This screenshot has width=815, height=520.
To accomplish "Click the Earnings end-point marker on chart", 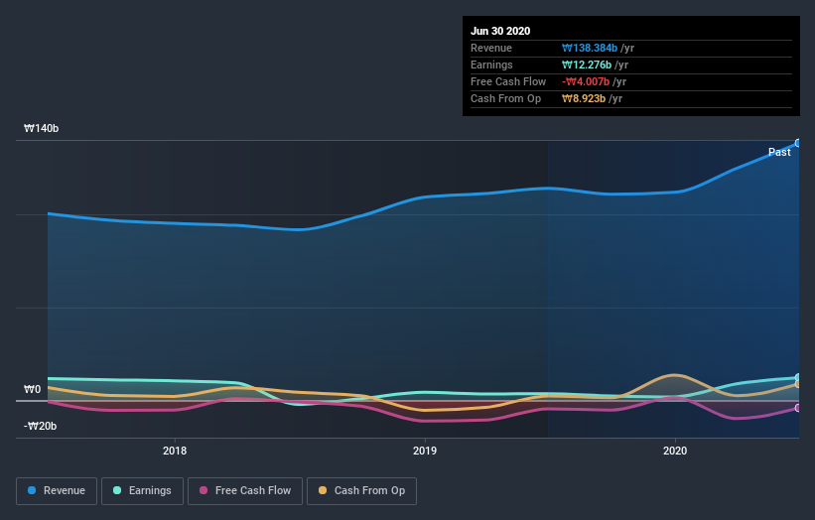I will (x=798, y=377).
